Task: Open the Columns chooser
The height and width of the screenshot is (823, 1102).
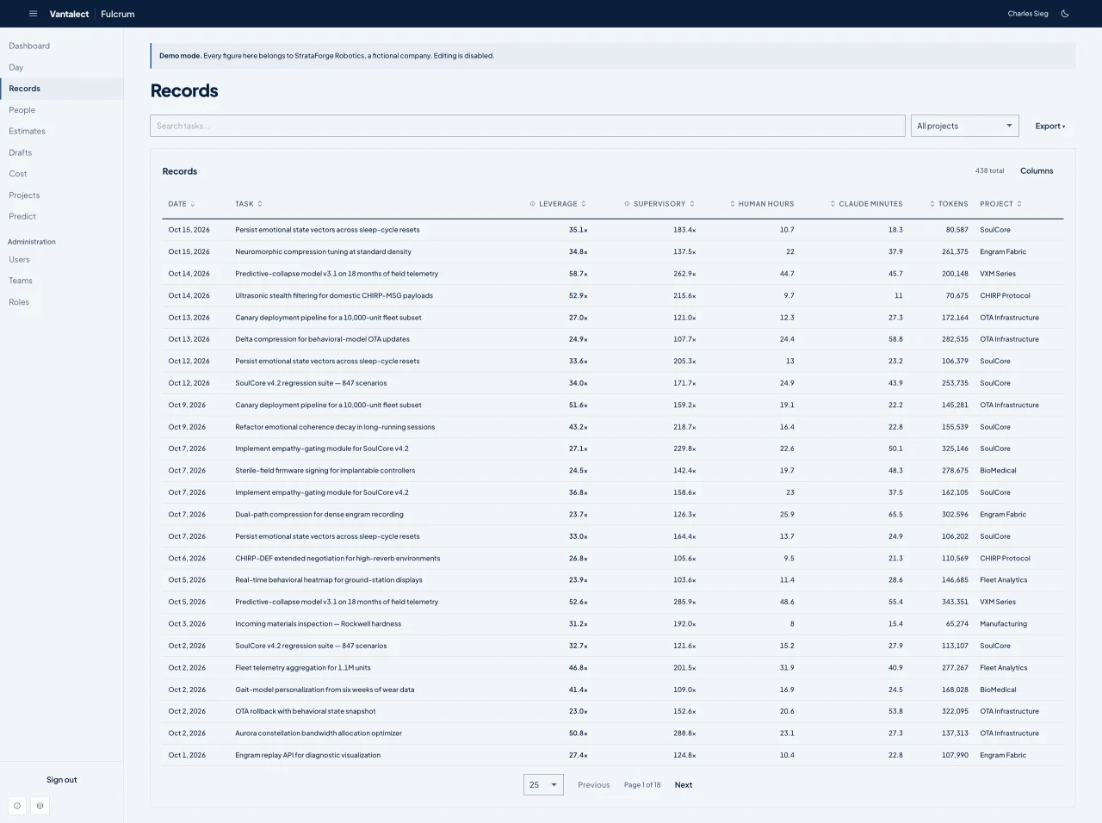Action: [x=1037, y=171]
